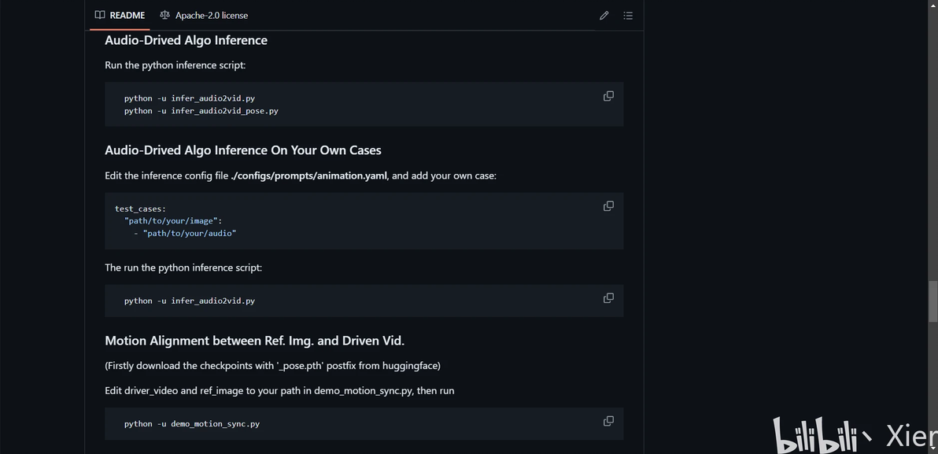This screenshot has height=454, width=938.
Task: Click the "python -u demo_motion_sync.py" code text
Action: (x=191, y=424)
